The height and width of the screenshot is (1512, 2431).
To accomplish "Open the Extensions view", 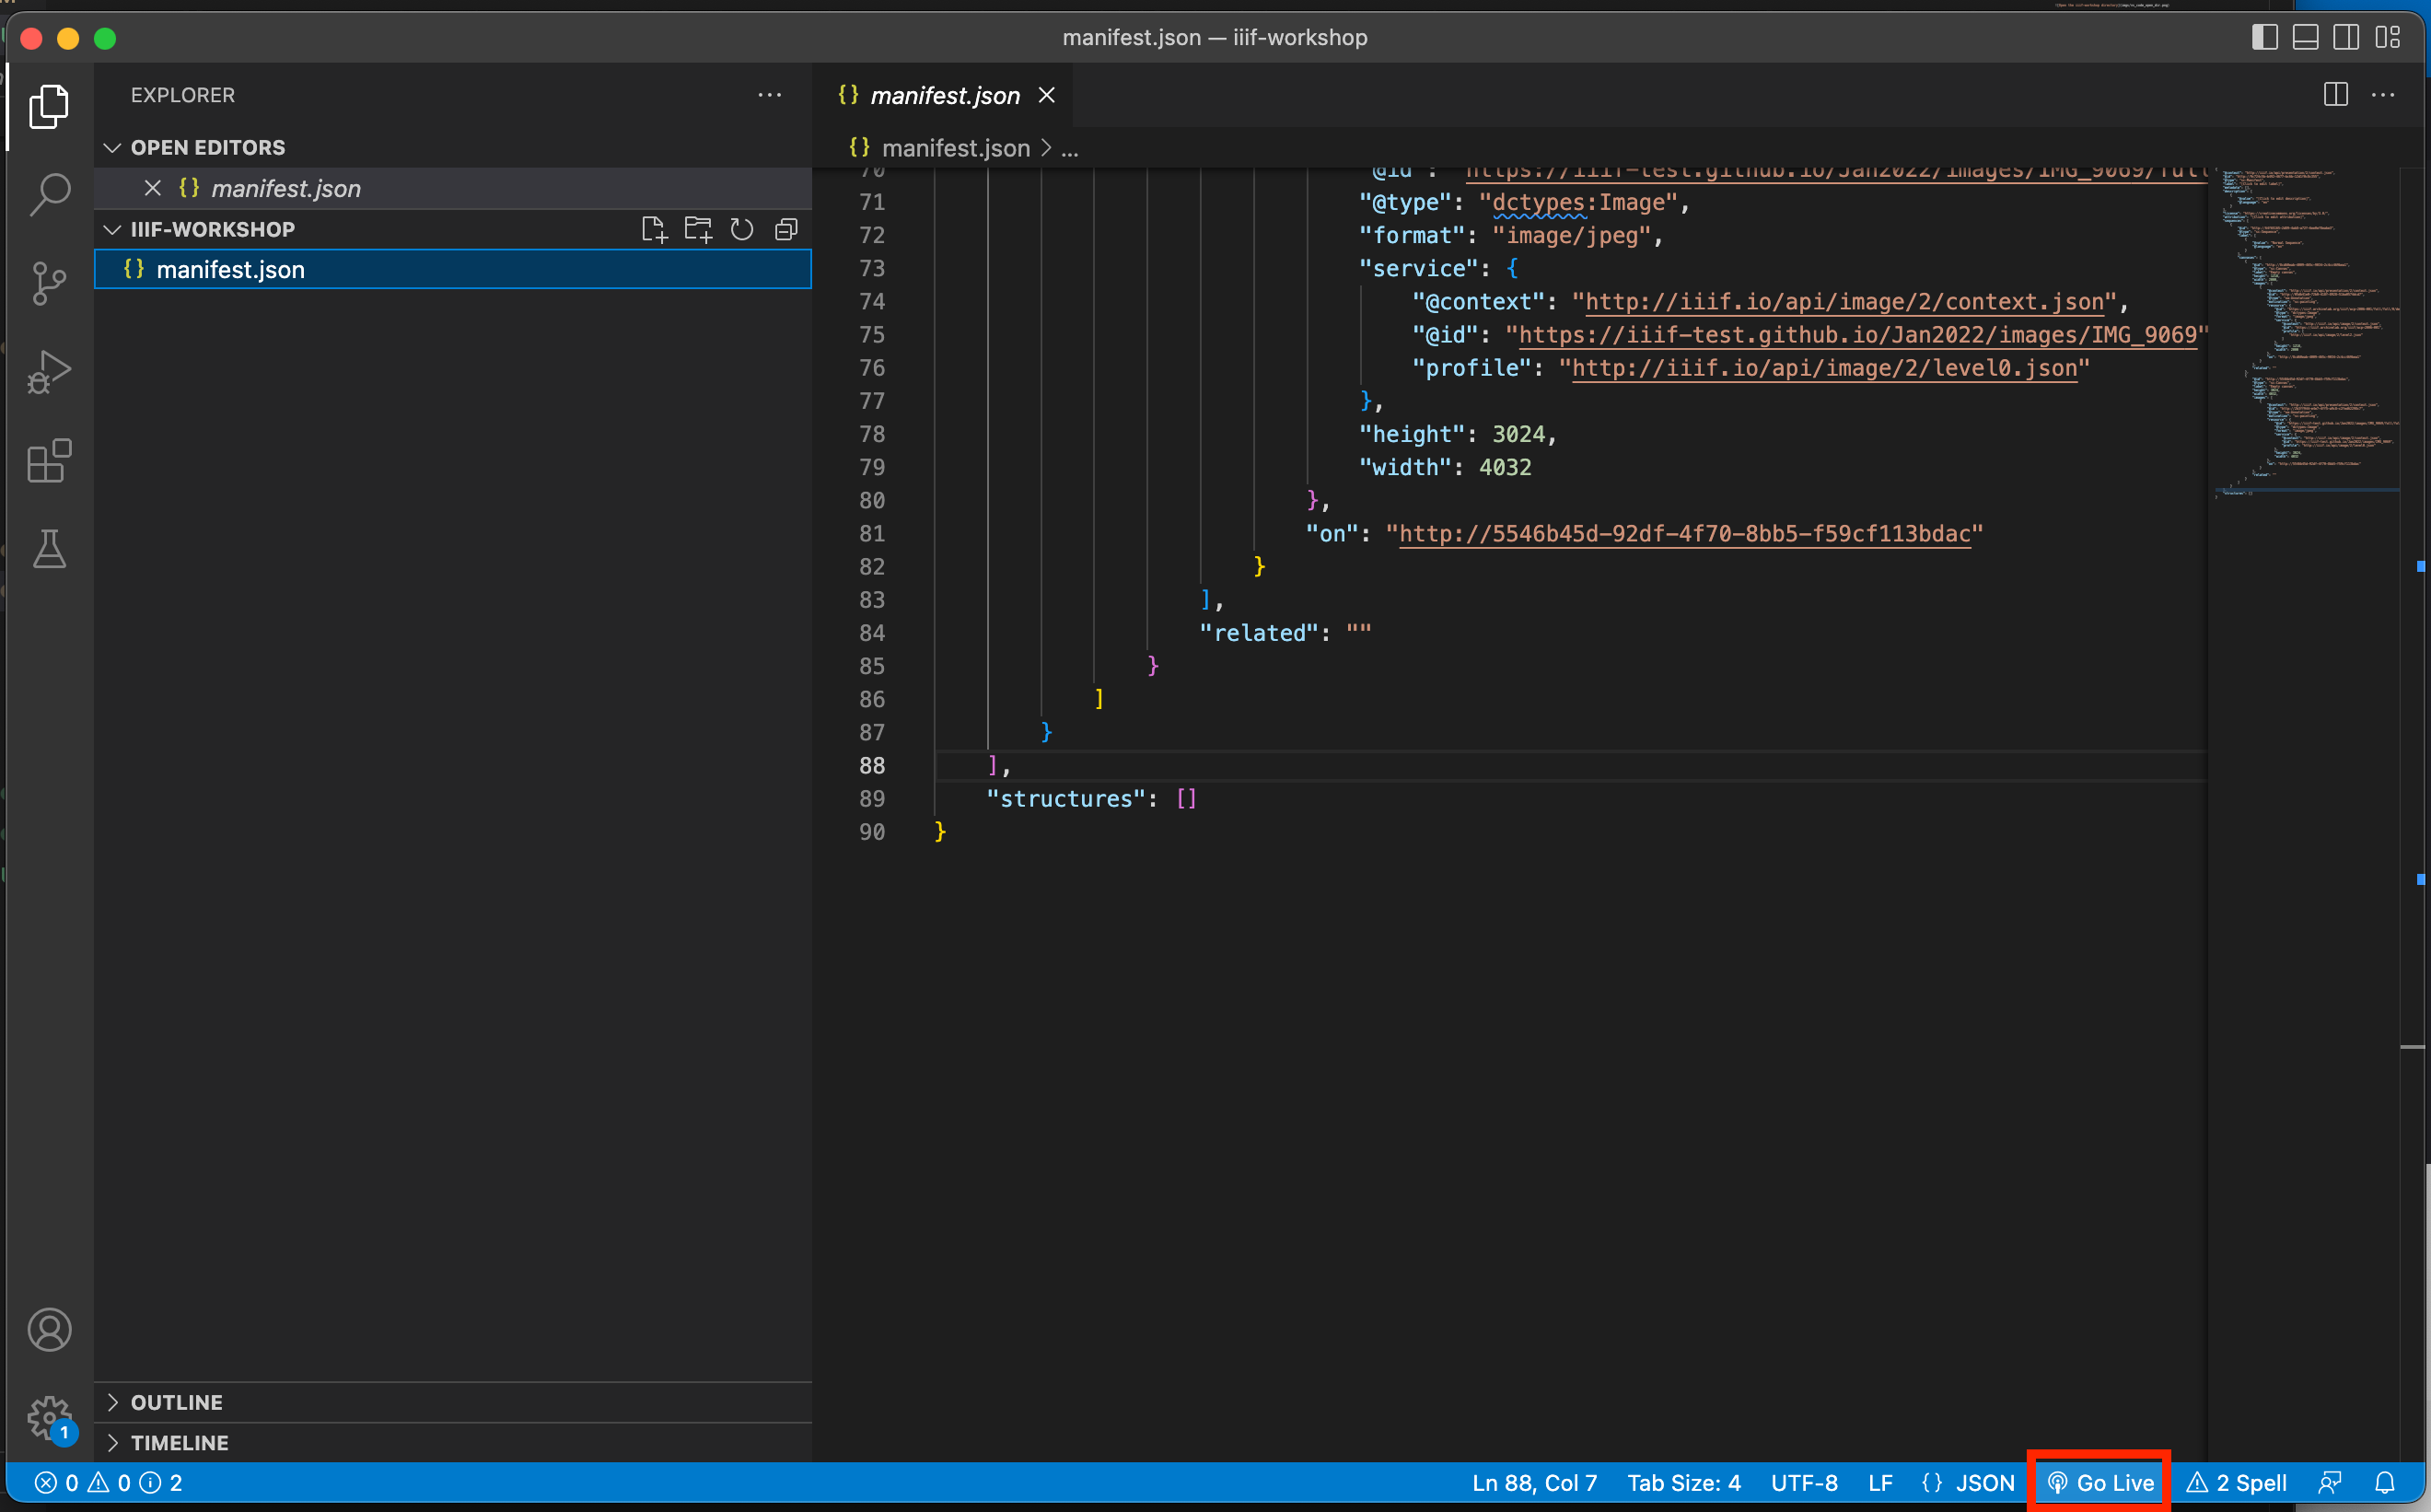I will point(49,461).
